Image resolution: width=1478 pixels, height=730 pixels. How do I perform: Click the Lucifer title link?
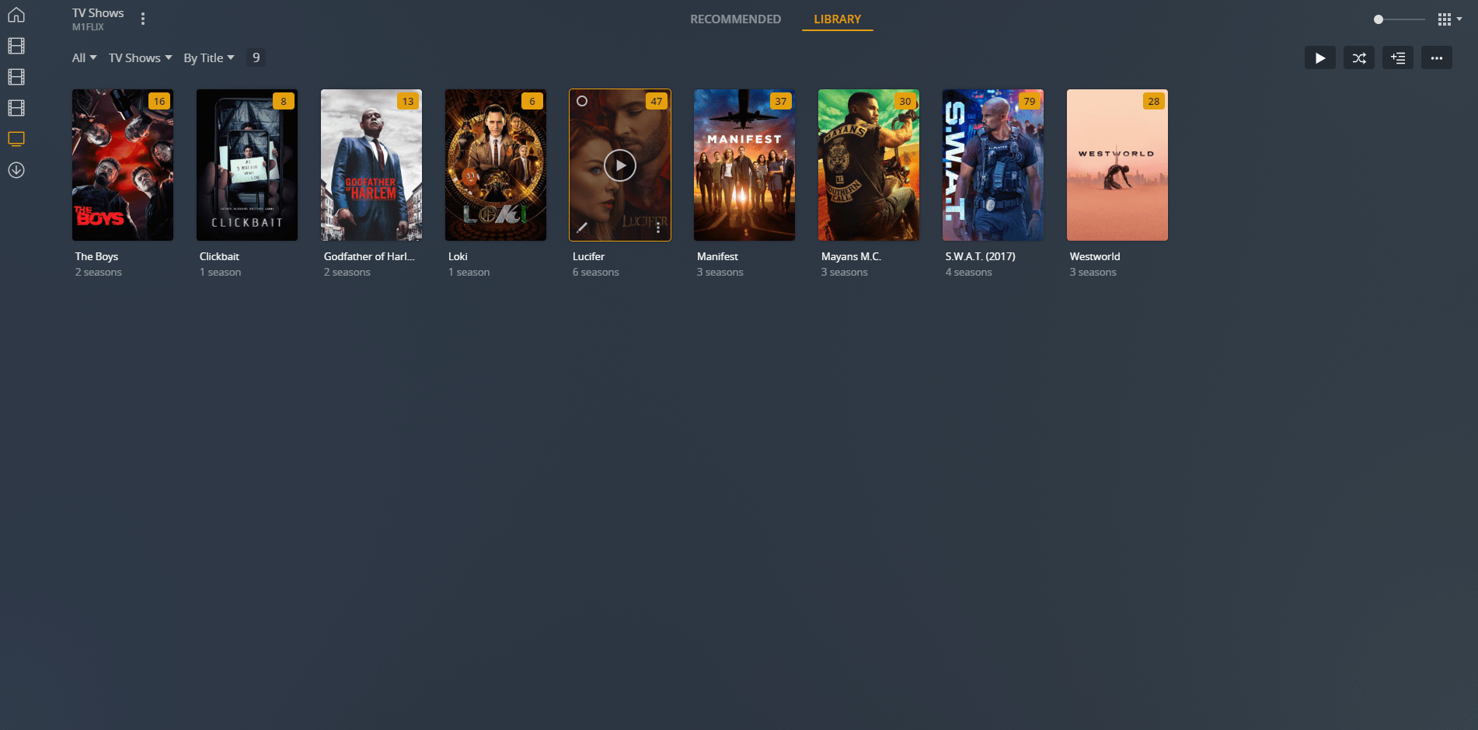tap(588, 256)
